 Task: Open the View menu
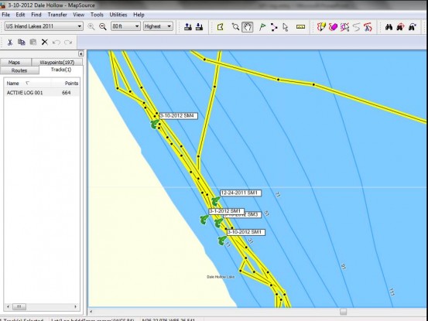coord(79,15)
